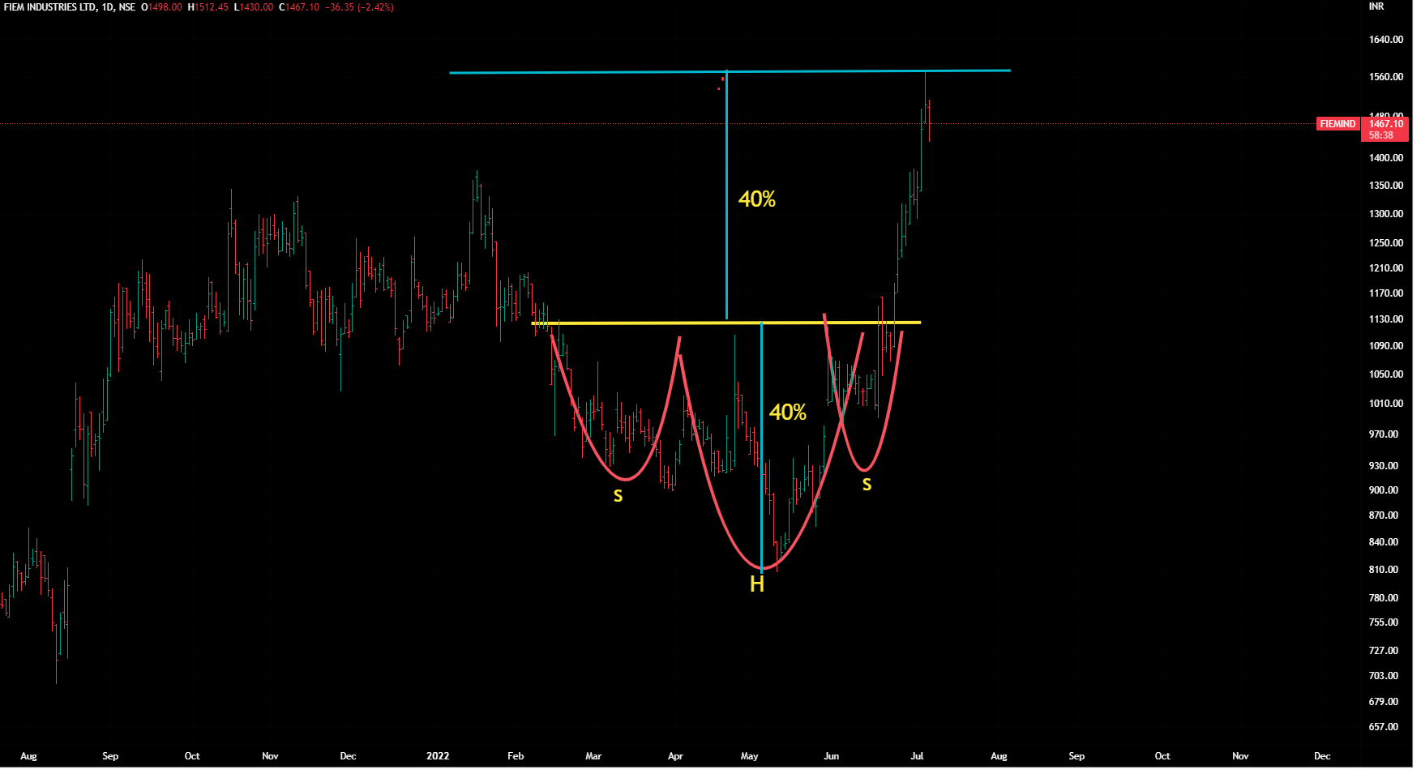
Task: Select the cyan vertical line above H
Action: pyautogui.click(x=761, y=446)
